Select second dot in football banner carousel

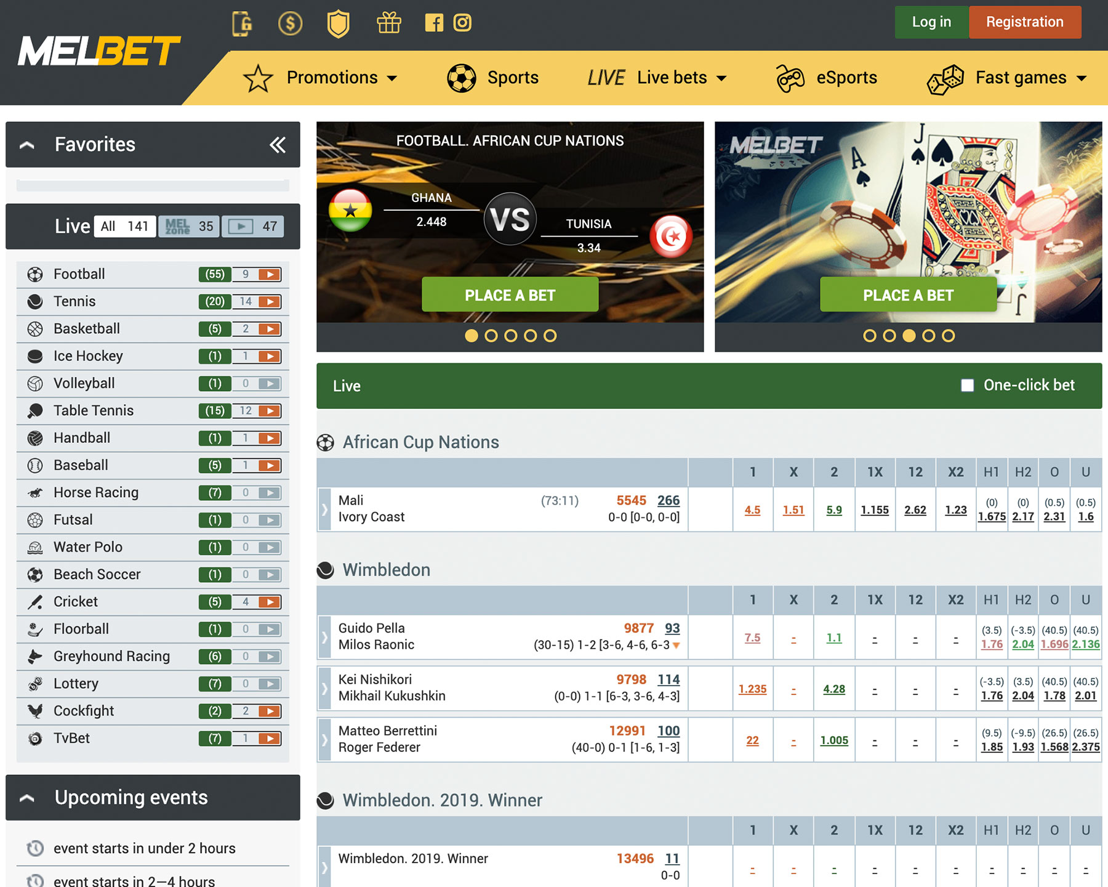(491, 336)
